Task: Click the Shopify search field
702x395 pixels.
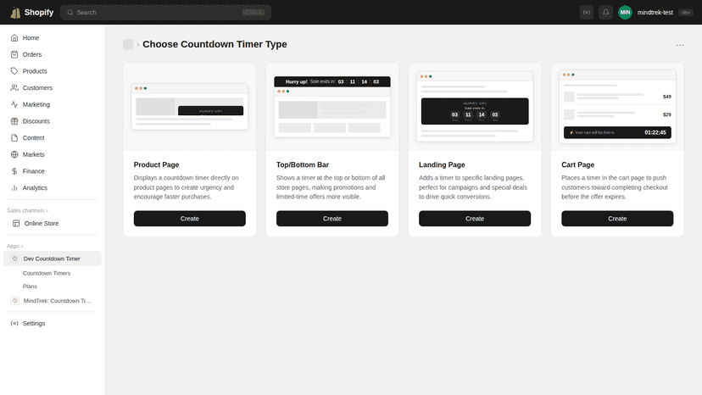Action: [x=165, y=13]
